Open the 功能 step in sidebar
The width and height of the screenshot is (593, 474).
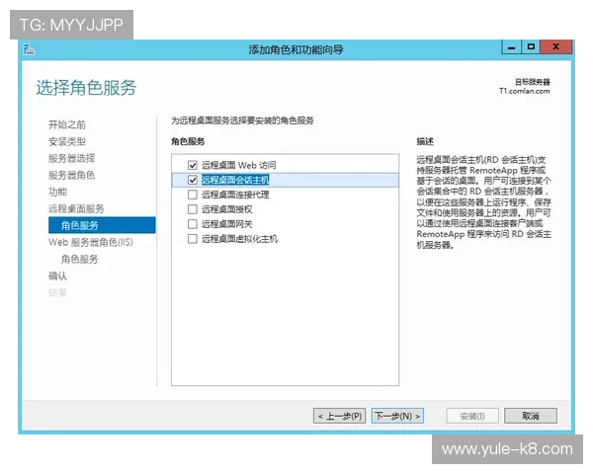(58, 192)
